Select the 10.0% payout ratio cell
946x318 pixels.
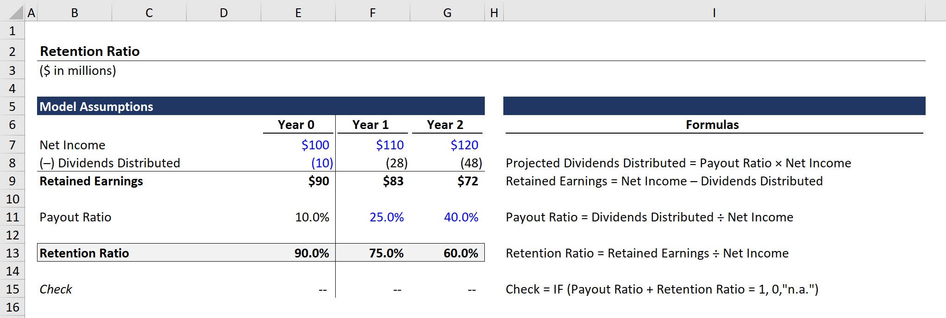coord(312,217)
